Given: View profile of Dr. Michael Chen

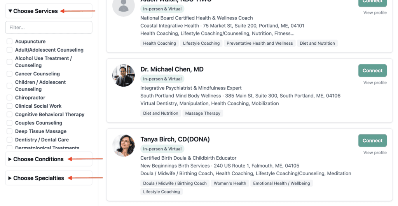Looking at the screenshot, I should 375,83.
